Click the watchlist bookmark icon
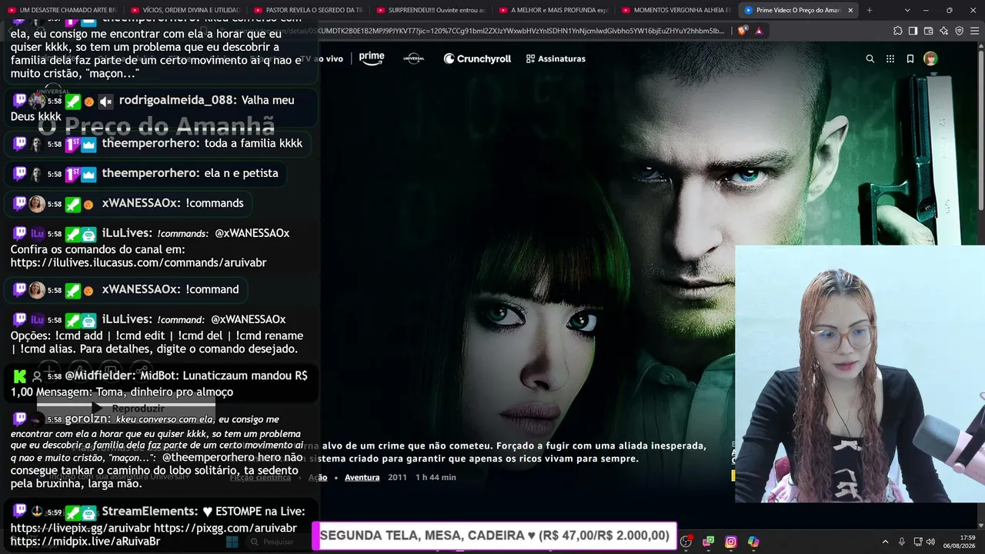Screen dimensions: 985x554 click(x=910, y=58)
